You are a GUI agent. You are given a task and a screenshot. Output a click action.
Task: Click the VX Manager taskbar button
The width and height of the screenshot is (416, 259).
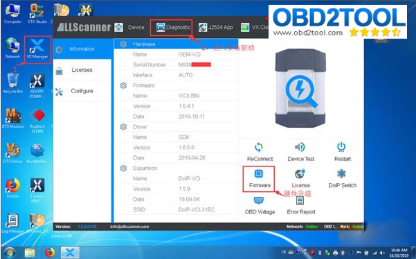click(x=70, y=253)
